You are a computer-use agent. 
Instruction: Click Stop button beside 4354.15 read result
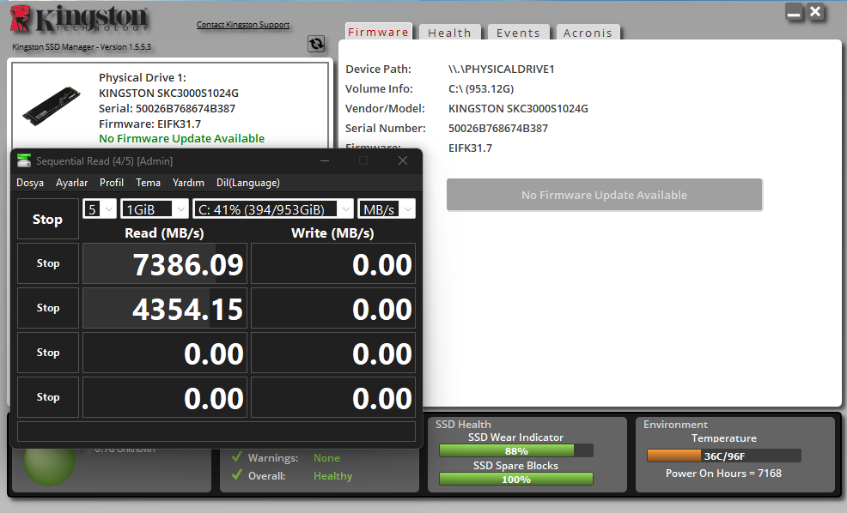point(48,308)
